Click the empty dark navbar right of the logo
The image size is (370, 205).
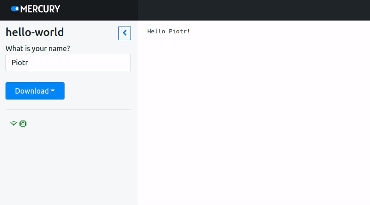point(252,10)
